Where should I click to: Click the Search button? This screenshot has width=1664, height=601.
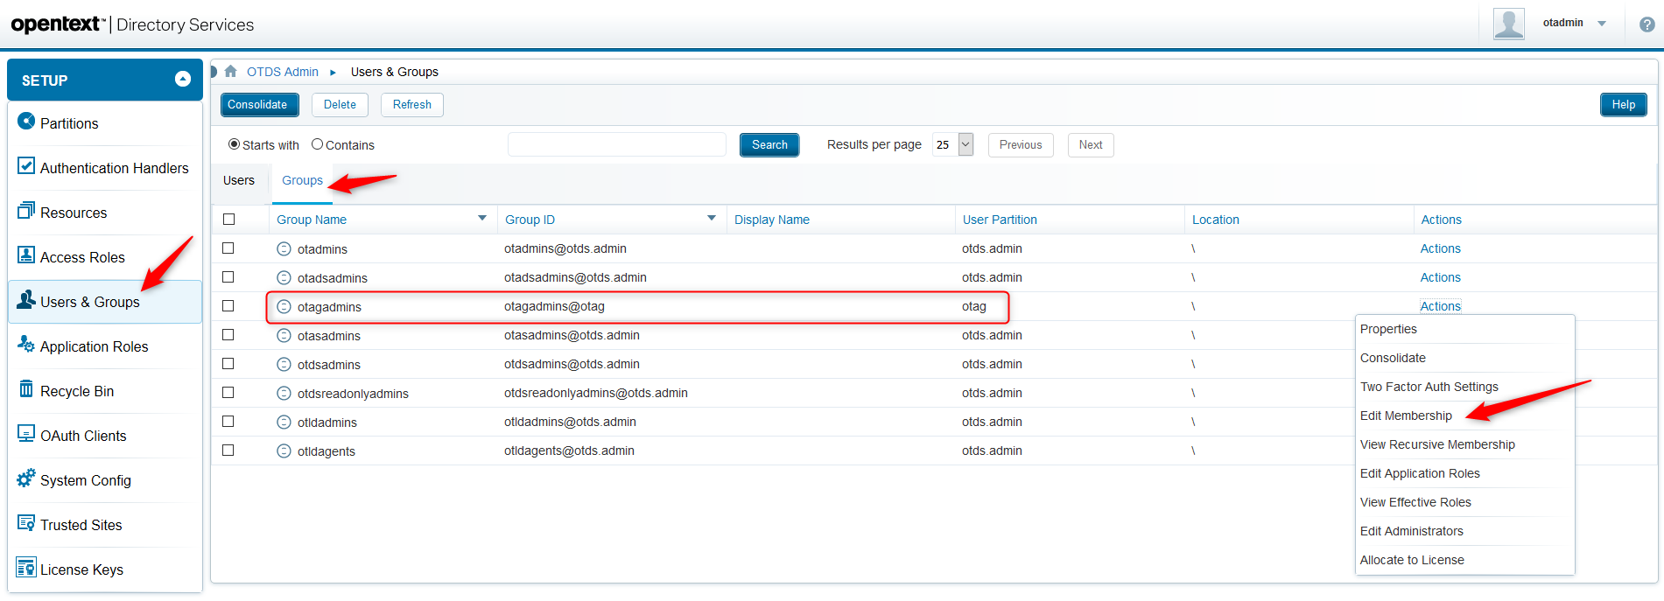pos(769,144)
